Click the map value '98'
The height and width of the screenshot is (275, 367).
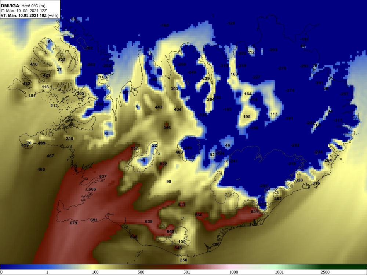(169, 182)
